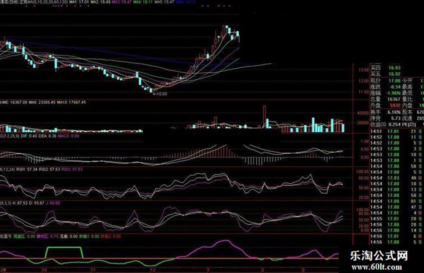Click the MA2: 16.49 moving average label

point(101,2)
